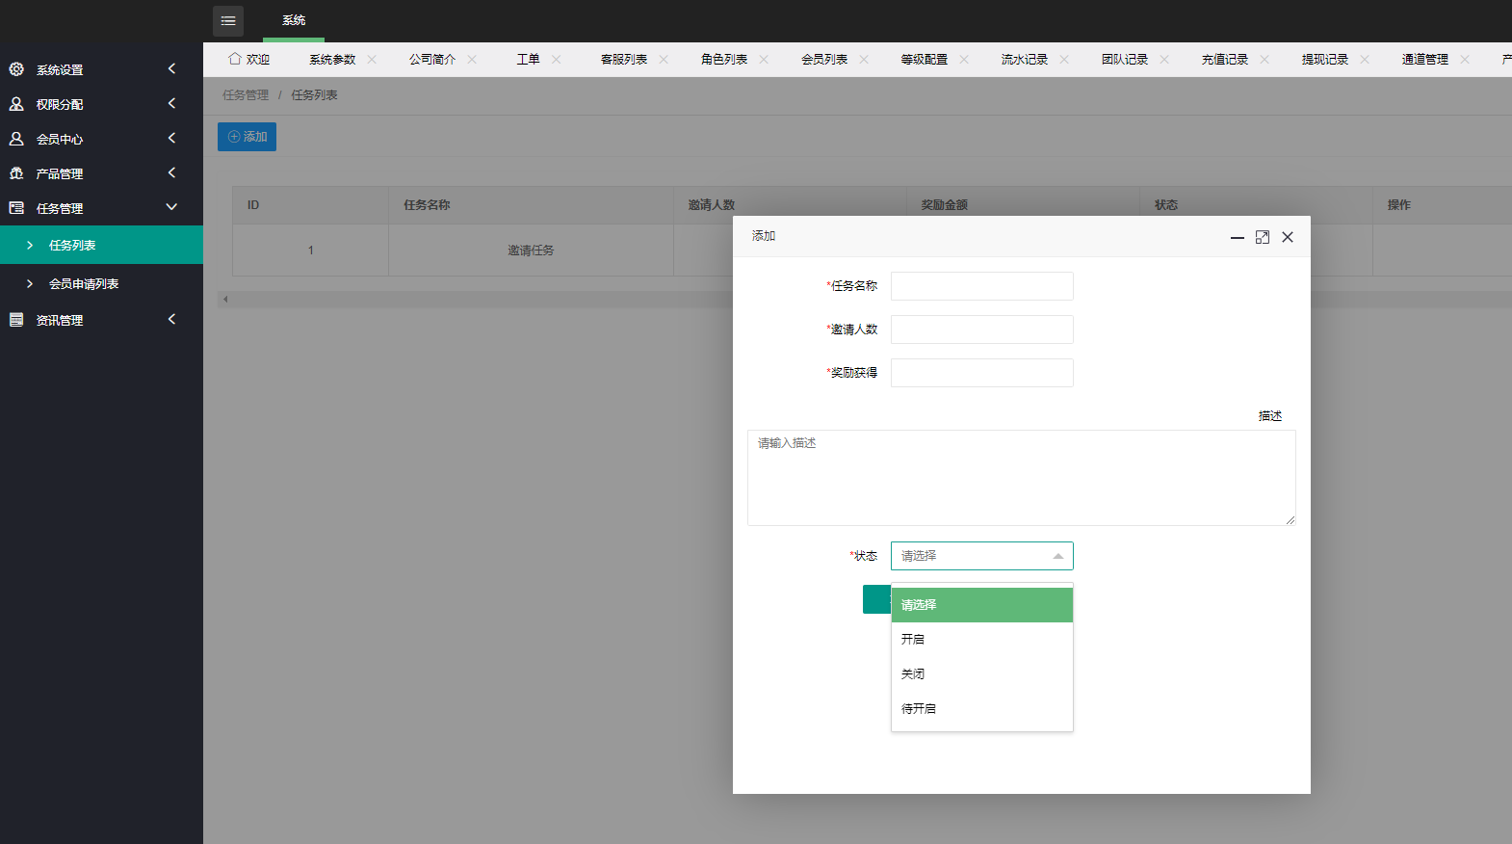Maximize the 添加 dialog window
The width and height of the screenshot is (1512, 844).
[x=1263, y=237]
